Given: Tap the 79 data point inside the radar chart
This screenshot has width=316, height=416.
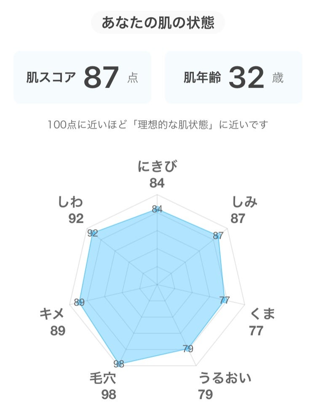Looking at the screenshot, I should pyautogui.click(x=188, y=348).
